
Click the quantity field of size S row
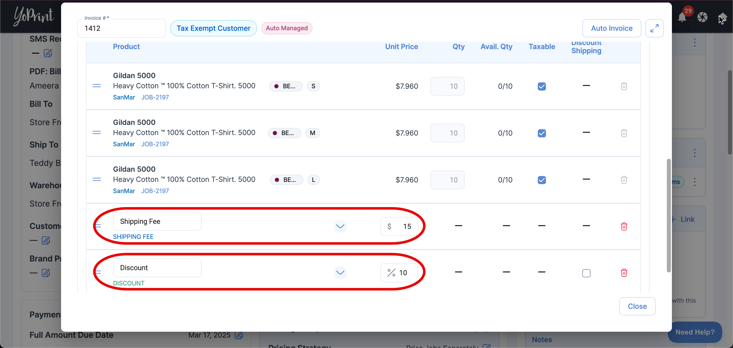(447, 86)
